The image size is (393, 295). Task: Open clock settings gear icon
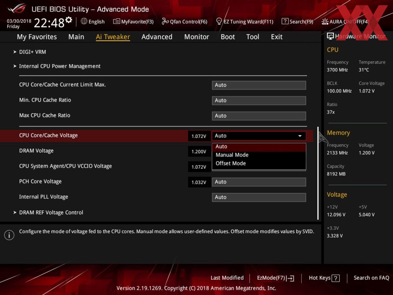click(68, 20)
